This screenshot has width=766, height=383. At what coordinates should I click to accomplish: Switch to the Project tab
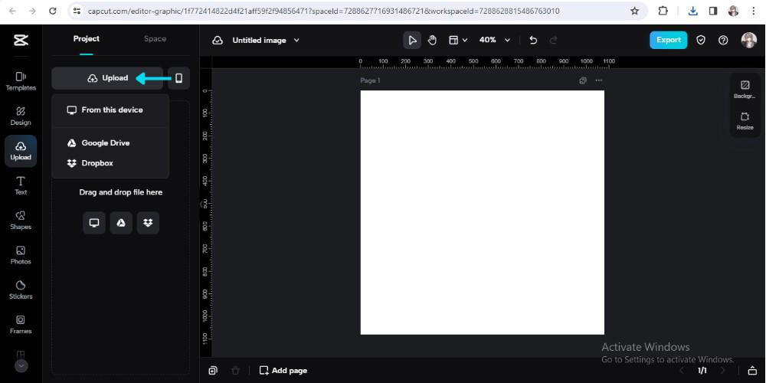coord(87,38)
